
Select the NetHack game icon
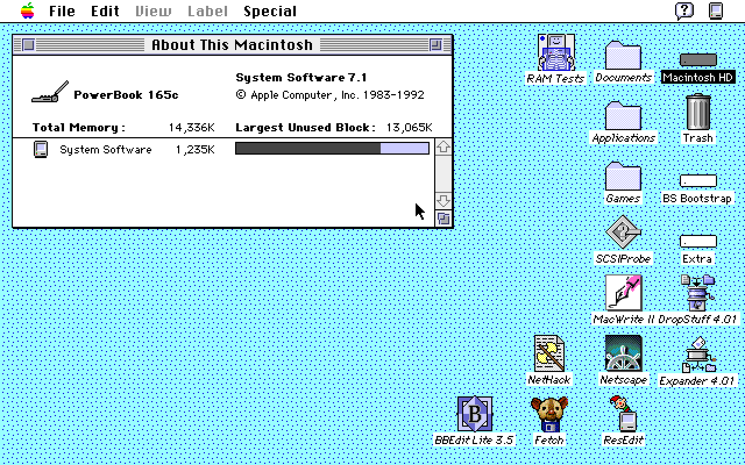pos(549,353)
